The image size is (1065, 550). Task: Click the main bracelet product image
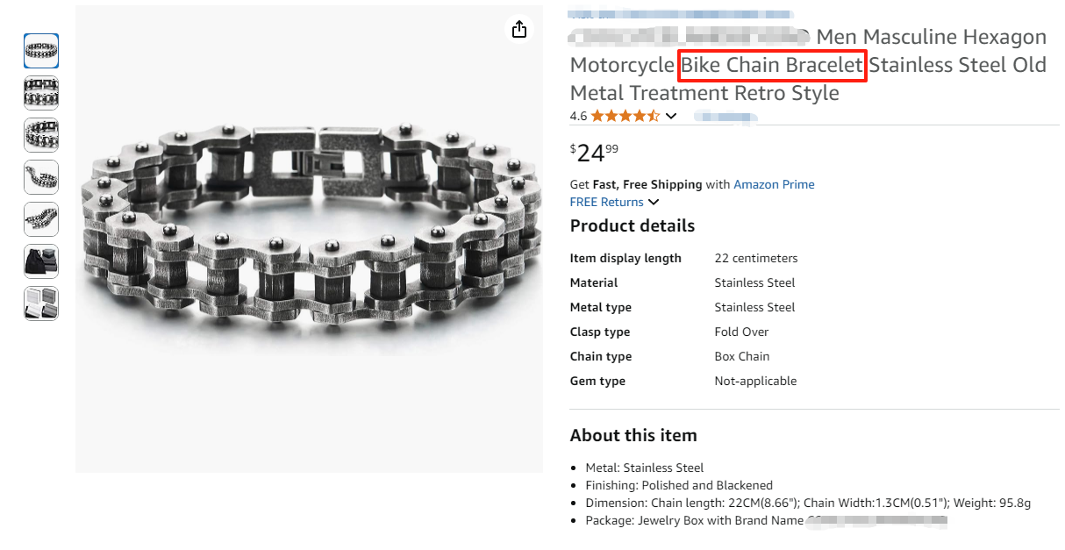309,239
